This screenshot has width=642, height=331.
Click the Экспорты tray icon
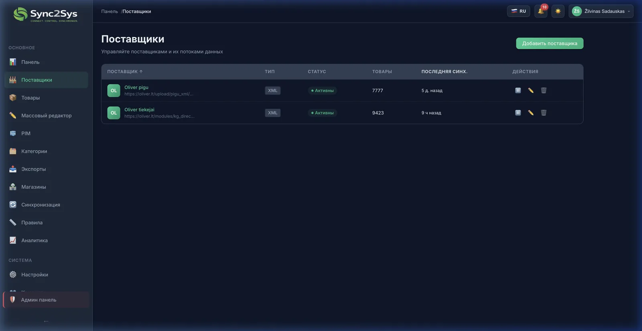click(13, 169)
